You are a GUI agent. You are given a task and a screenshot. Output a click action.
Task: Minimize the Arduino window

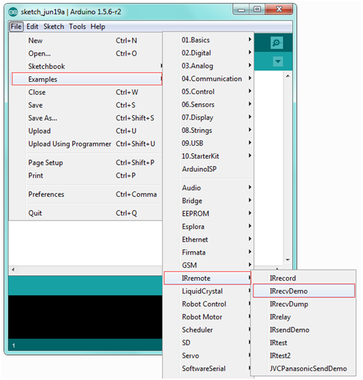click(x=241, y=10)
